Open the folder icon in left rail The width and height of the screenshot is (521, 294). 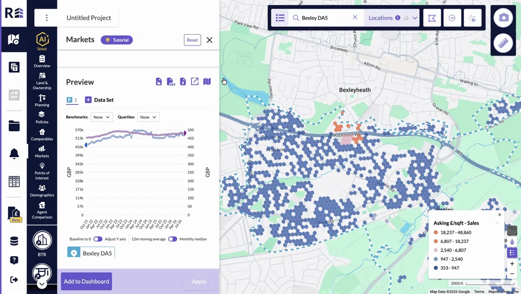tap(14, 126)
